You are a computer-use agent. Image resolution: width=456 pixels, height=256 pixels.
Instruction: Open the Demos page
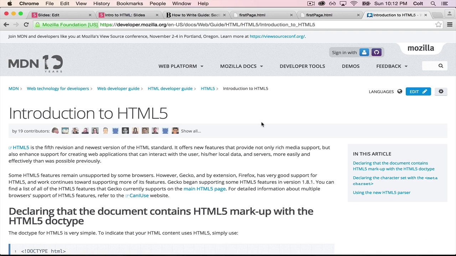pyautogui.click(x=351, y=66)
